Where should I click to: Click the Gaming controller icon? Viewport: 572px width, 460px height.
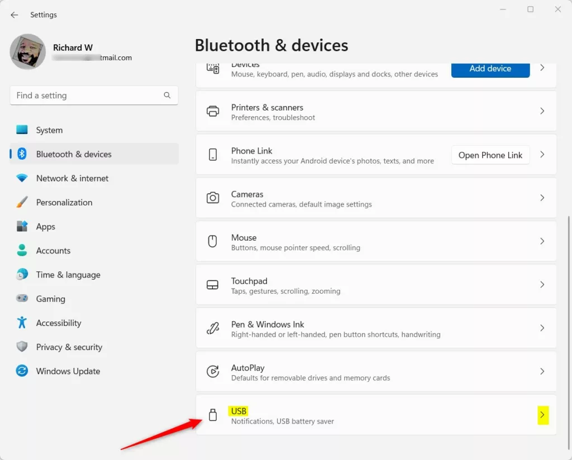click(22, 298)
